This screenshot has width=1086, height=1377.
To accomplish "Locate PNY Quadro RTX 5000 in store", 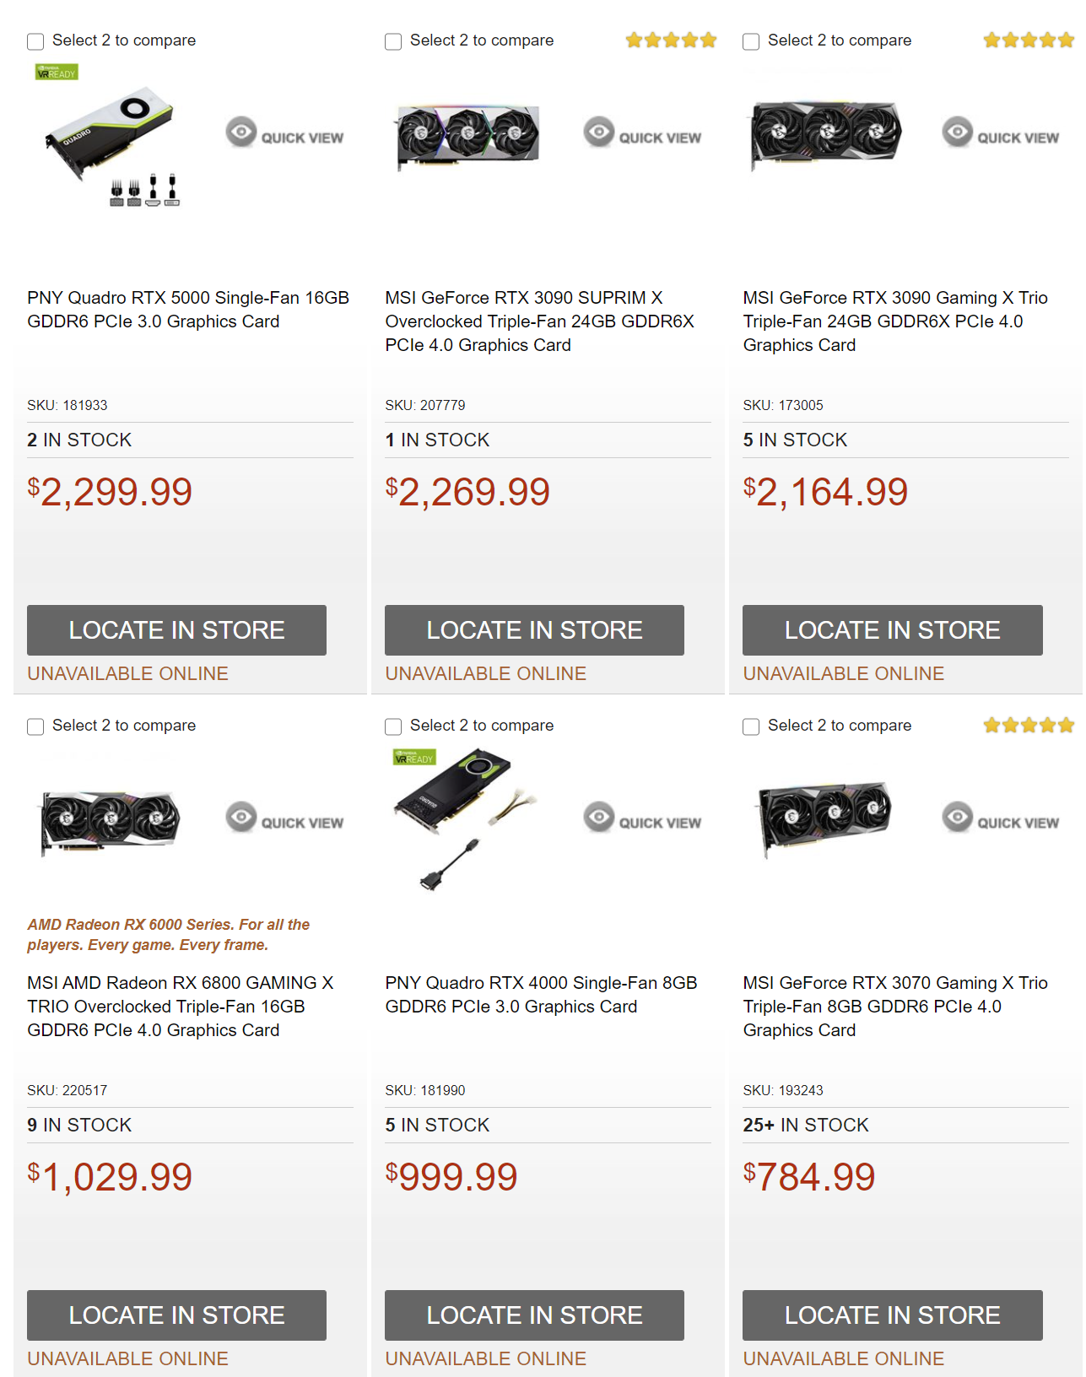I will [176, 630].
